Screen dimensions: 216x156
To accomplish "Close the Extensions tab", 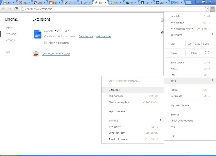I will [x=105, y=3].
